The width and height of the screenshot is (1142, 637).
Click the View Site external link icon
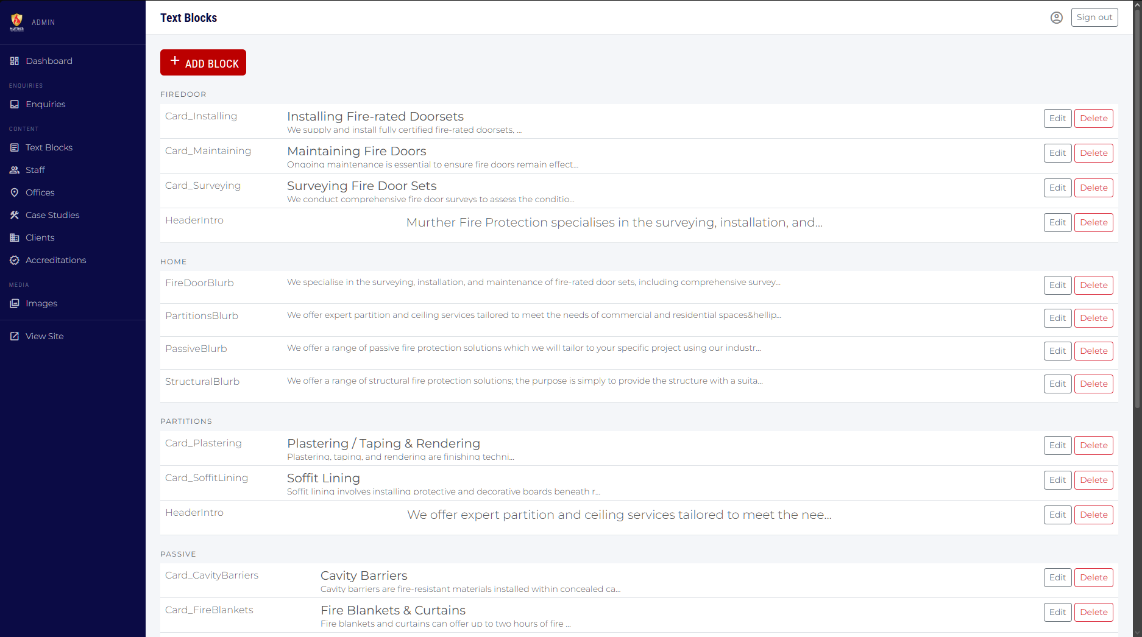(13, 336)
